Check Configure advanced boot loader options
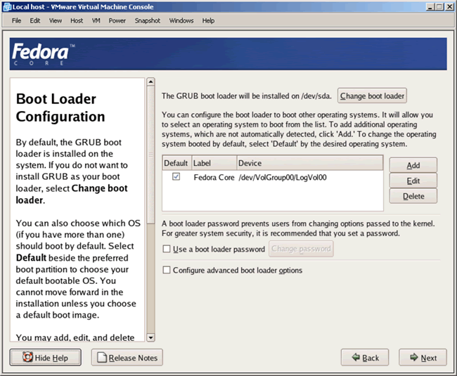This screenshot has height=376, width=457. click(x=166, y=270)
